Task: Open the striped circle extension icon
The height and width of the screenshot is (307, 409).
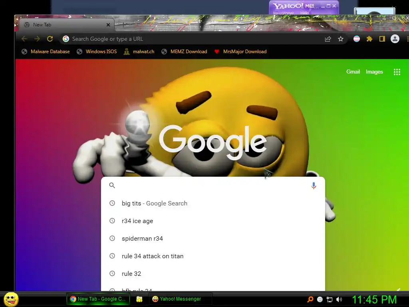Action: coord(357,39)
